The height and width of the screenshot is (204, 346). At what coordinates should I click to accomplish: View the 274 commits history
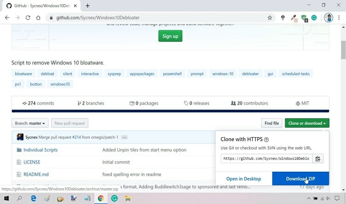[38, 103]
